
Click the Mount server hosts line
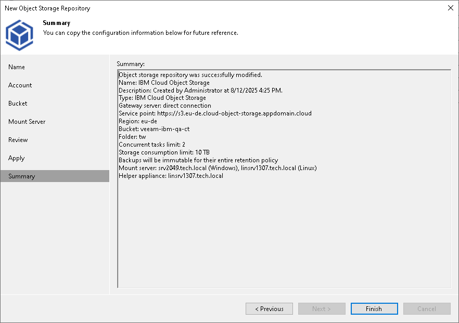(218, 168)
